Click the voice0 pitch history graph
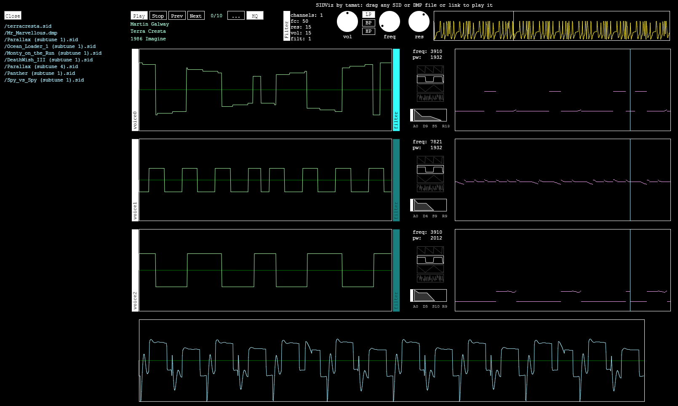This screenshot has height=406, width=678. point(563,90)
